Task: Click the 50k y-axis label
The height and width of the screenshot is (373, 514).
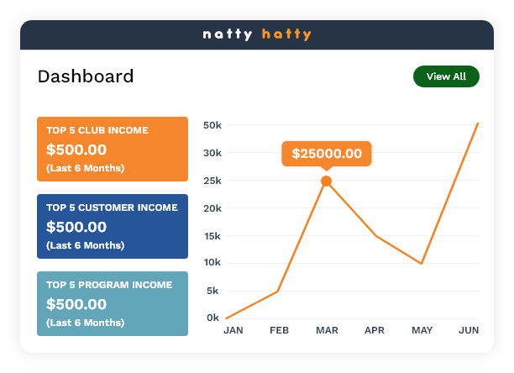Action: (x=212, y=125)
